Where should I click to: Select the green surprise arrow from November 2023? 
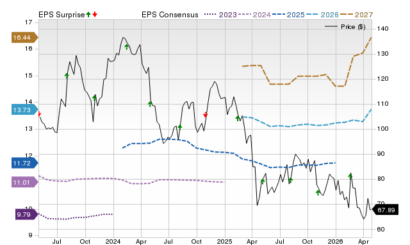pos(94,97)
